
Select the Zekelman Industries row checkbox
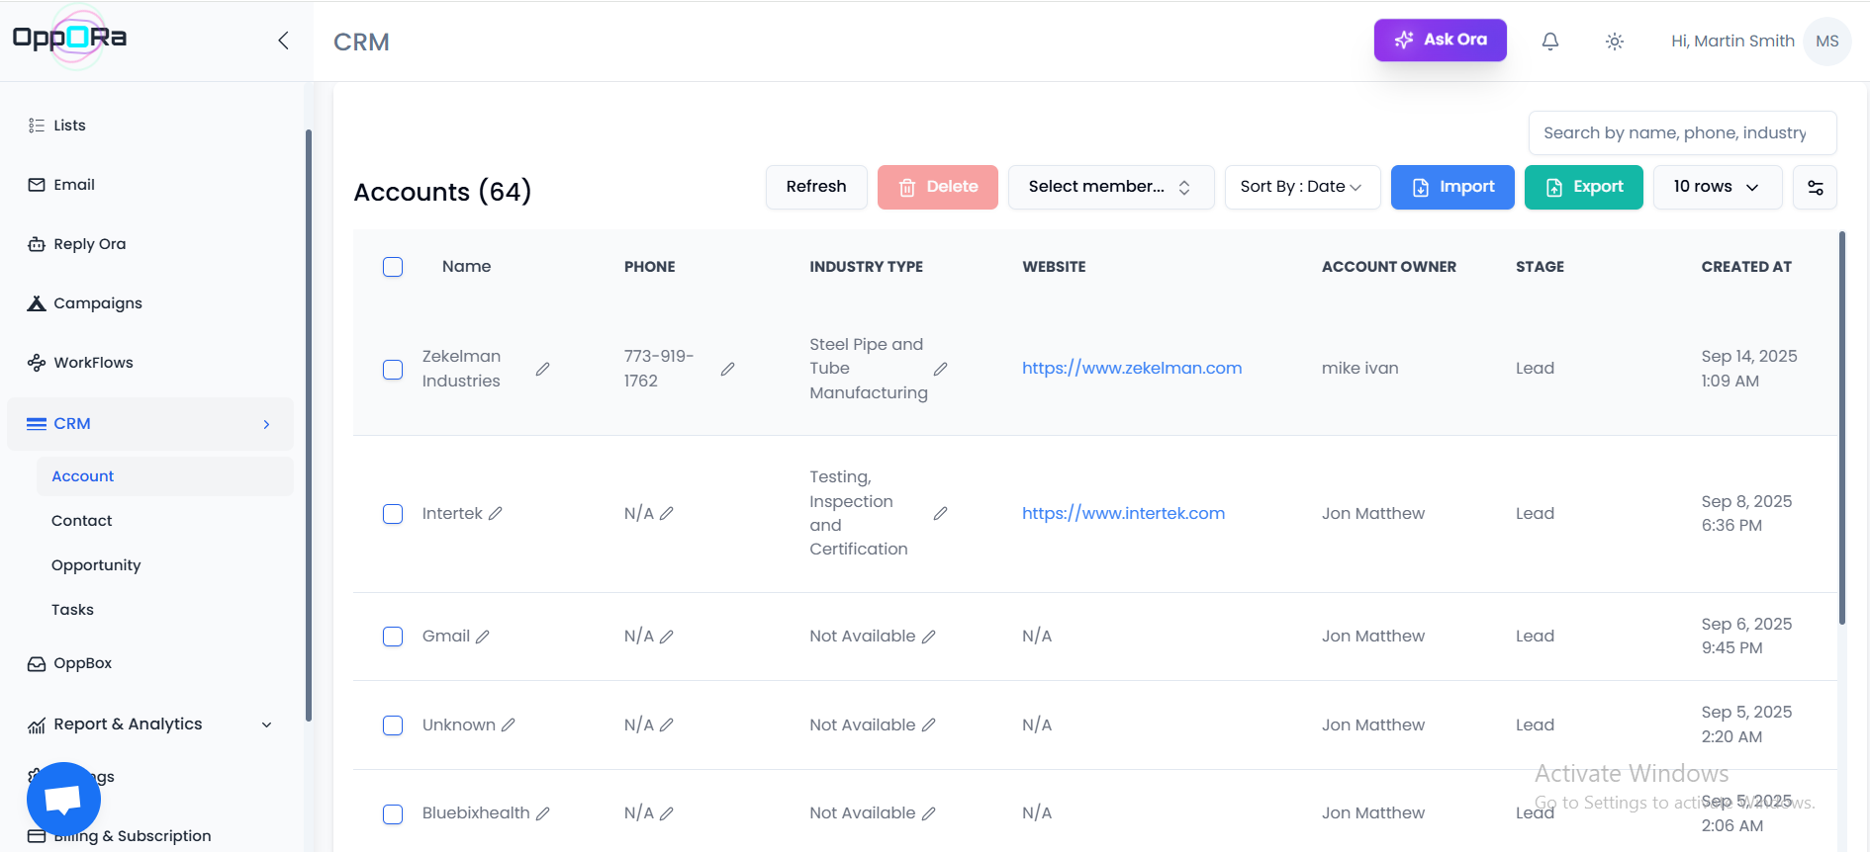(393, 370)
